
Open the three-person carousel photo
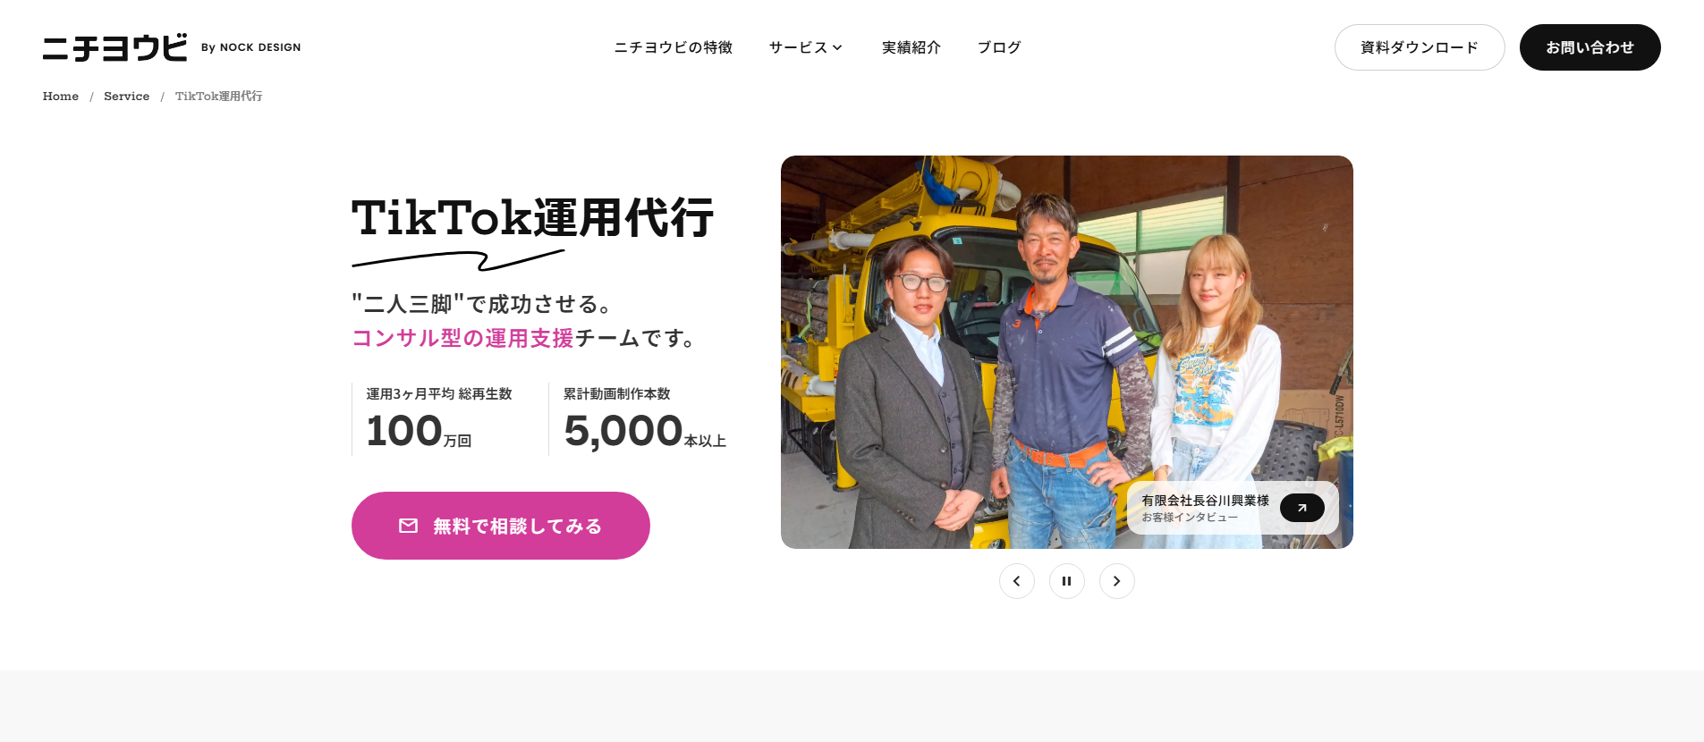(1067, 352)
